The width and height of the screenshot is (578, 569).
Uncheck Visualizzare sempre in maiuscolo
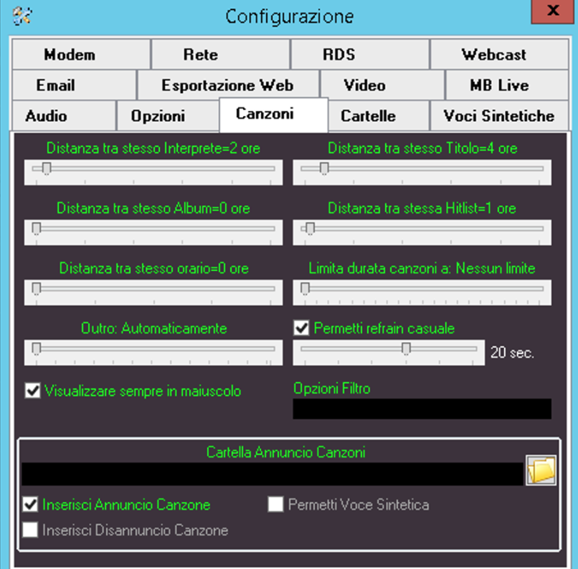pos(32,391)
